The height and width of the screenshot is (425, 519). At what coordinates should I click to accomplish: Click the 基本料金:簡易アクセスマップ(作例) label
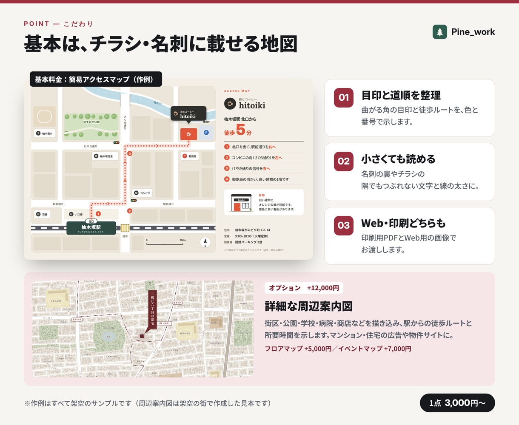[96, 79]
